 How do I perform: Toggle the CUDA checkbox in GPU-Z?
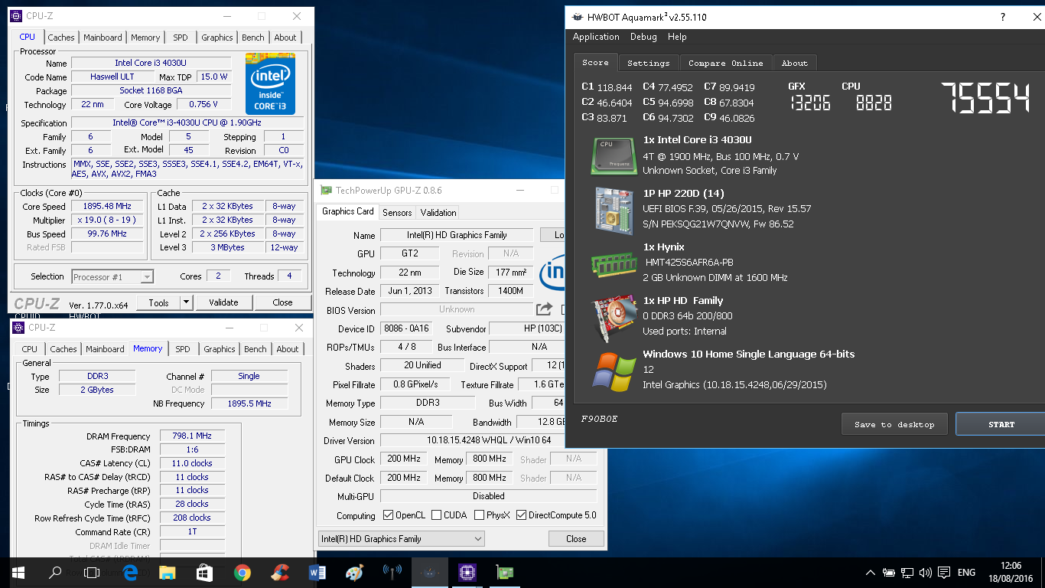point(436,515)
